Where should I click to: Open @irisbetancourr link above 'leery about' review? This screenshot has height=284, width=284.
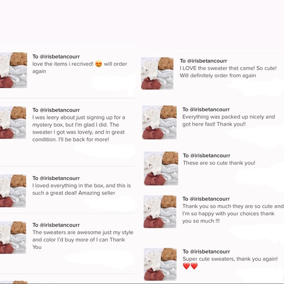coord(60,110)
